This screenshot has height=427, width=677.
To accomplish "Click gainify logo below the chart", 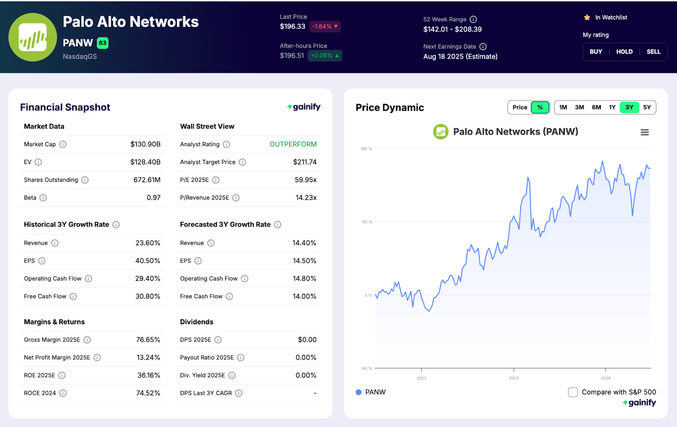I will [x=639, y=402].
